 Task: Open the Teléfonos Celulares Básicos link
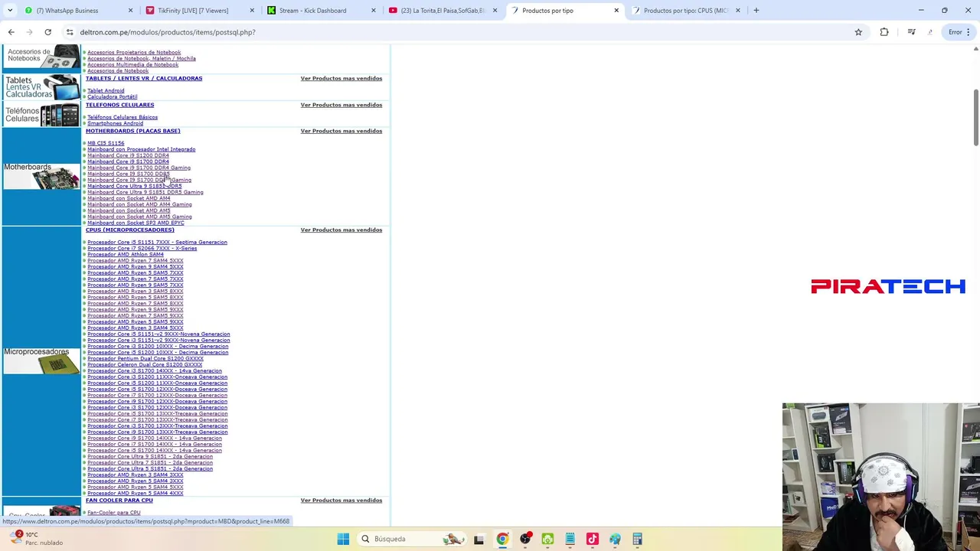[122, 117]
